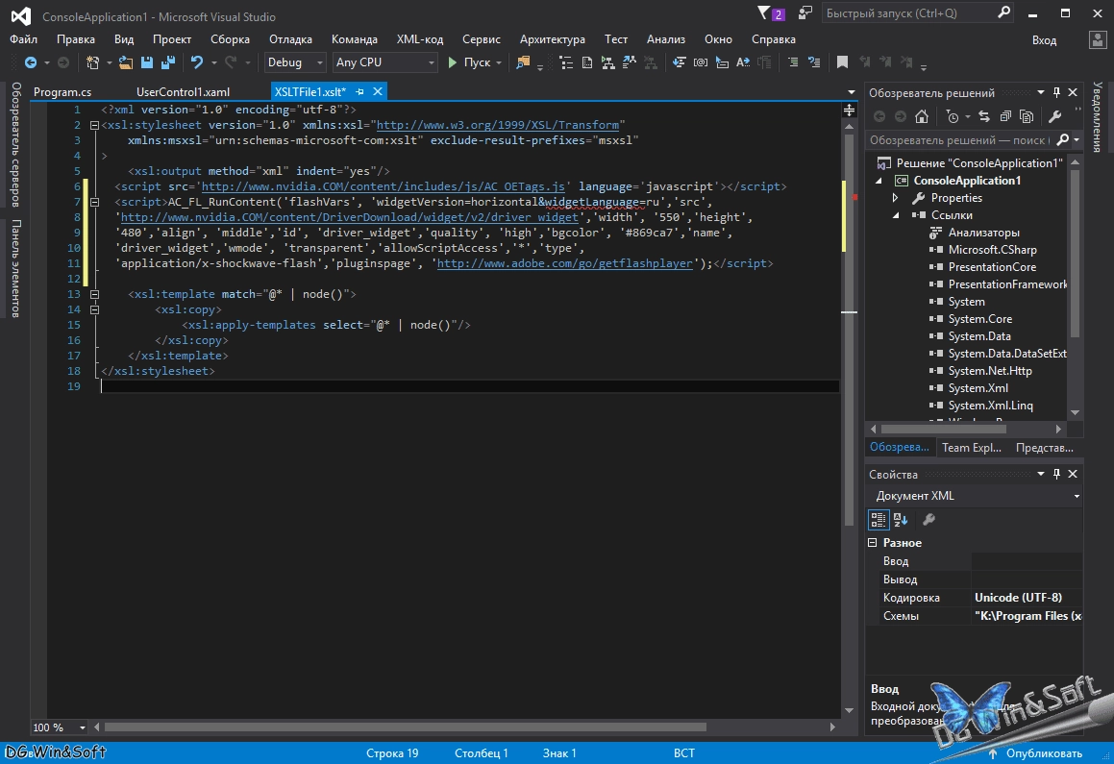Switch to the Team Expl... panel tab
Viewport: 1114px width, 764px height.
click(971, 447)
